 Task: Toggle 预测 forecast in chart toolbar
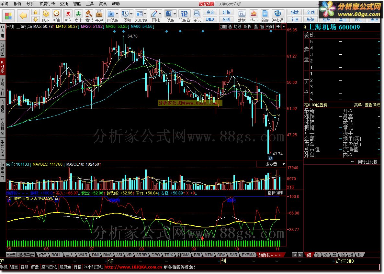click(270, 27)
